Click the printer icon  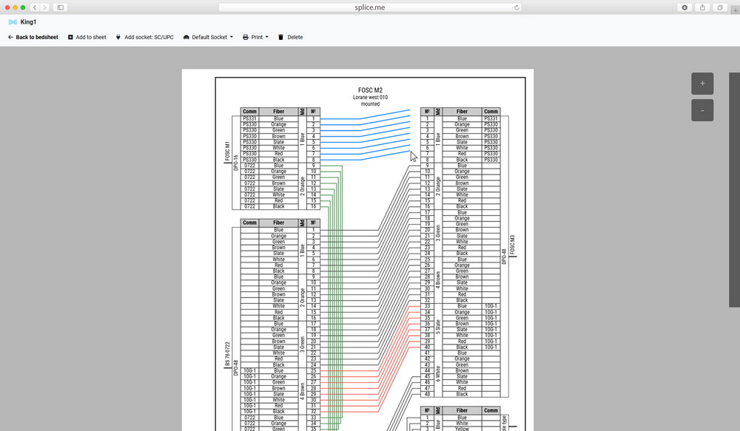click(x=246, y=37)
